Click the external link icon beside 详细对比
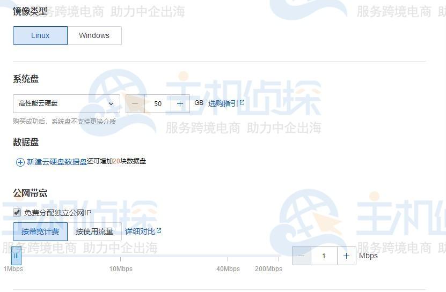The width and height of the screenshot is (446, 292). click(159, 230)
